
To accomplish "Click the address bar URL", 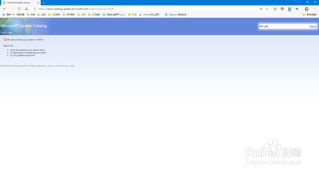I will point(76,9).
